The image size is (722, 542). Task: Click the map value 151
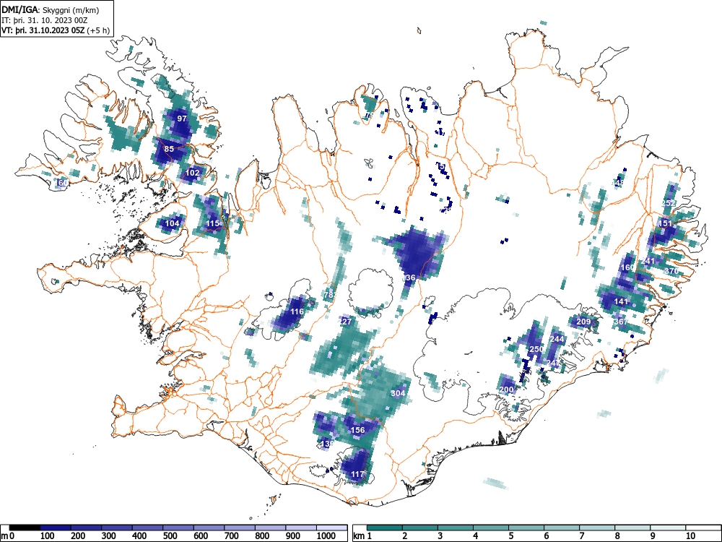[x=665, y=223]
